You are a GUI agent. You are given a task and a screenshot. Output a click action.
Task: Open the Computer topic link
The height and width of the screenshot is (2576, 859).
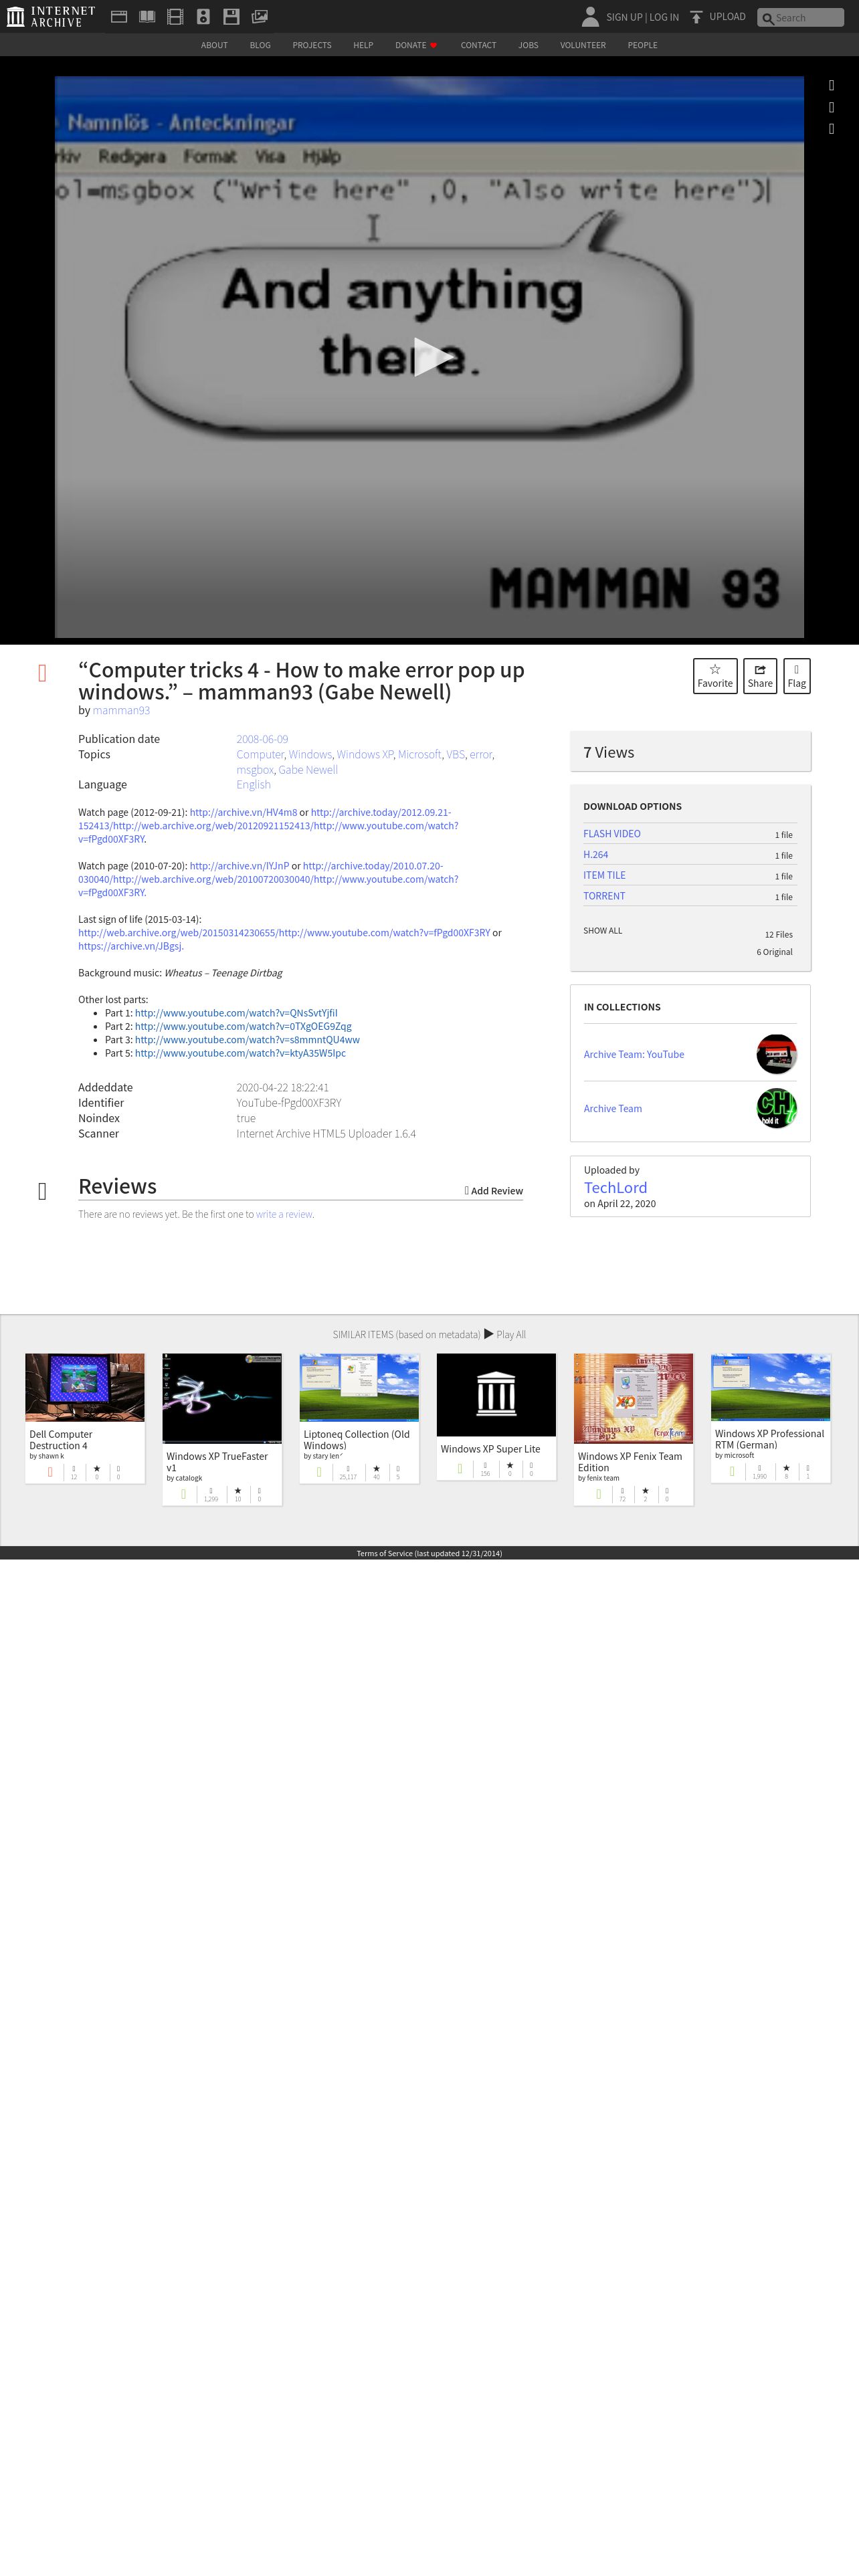tap(260, 754)
